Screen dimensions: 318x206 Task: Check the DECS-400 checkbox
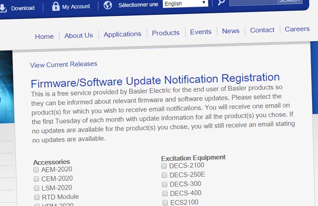click(x=164, y=194)
